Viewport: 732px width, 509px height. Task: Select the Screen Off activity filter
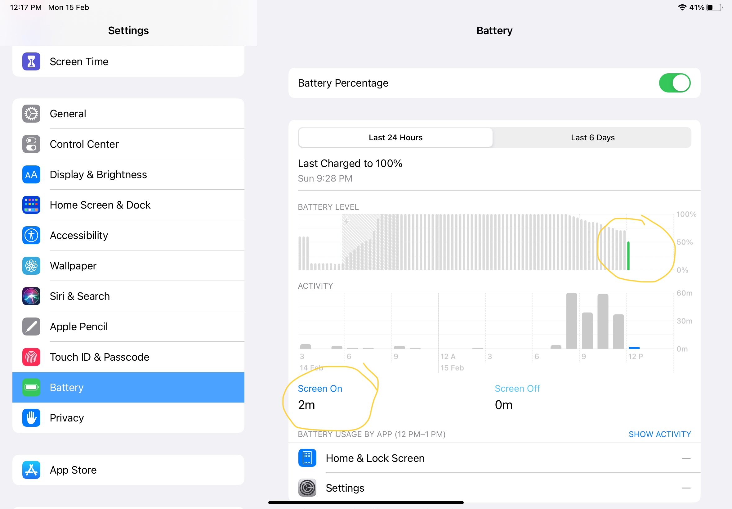517,389
